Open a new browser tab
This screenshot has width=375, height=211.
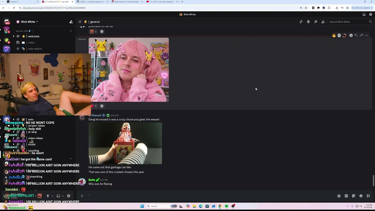pos(182,2)
